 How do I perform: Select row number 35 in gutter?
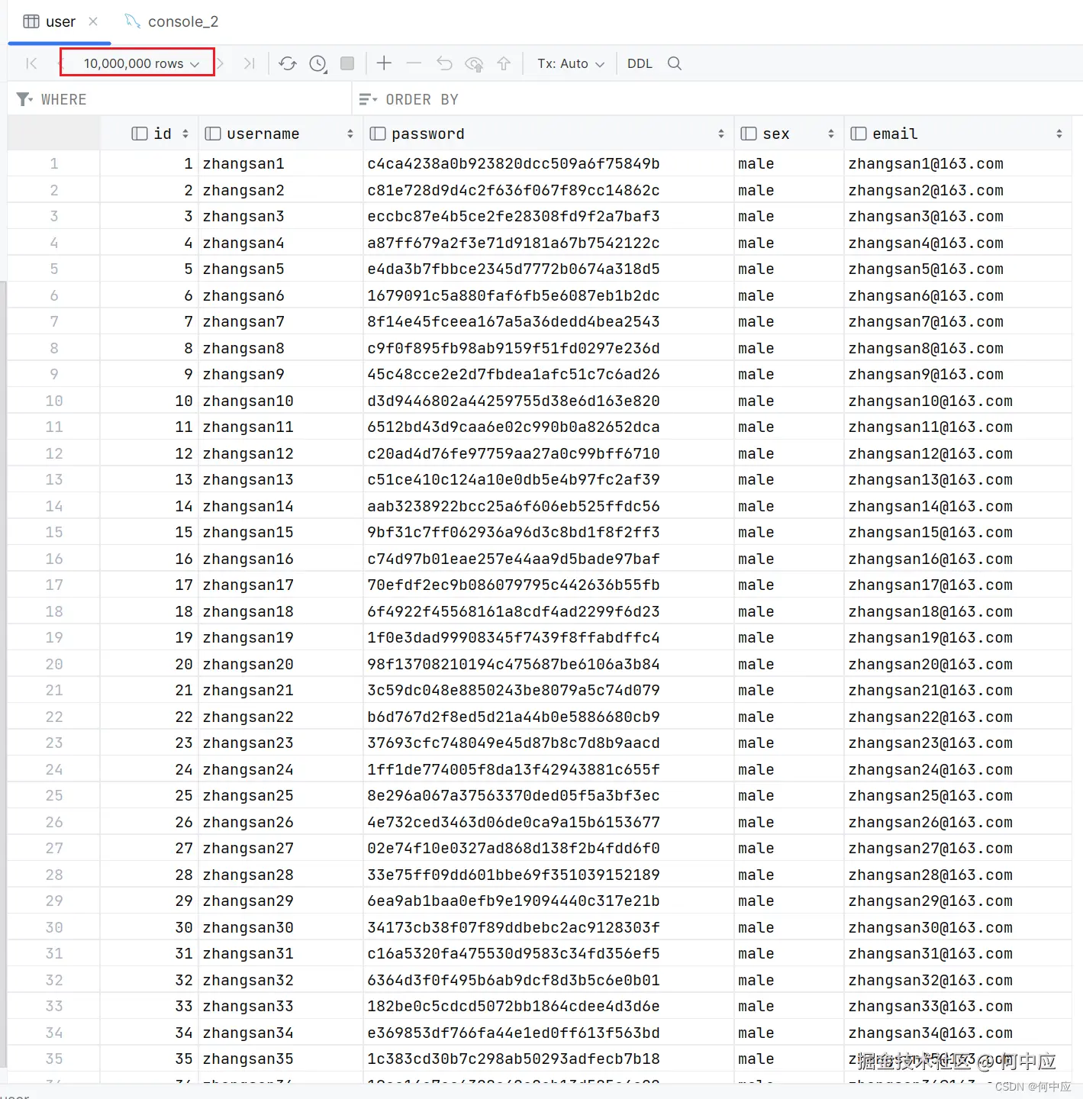53,1059
